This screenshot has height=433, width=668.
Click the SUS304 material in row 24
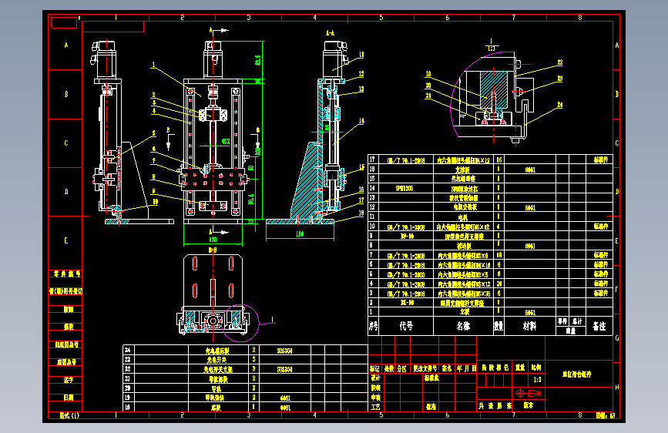[284, 351]
